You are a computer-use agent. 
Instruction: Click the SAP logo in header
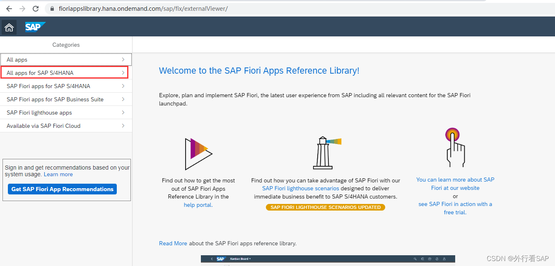tap(35, 27)
